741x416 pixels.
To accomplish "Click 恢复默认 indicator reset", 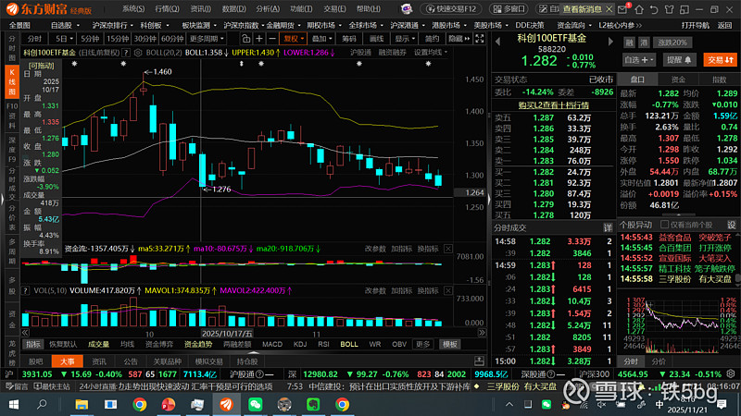I will 63,344.
